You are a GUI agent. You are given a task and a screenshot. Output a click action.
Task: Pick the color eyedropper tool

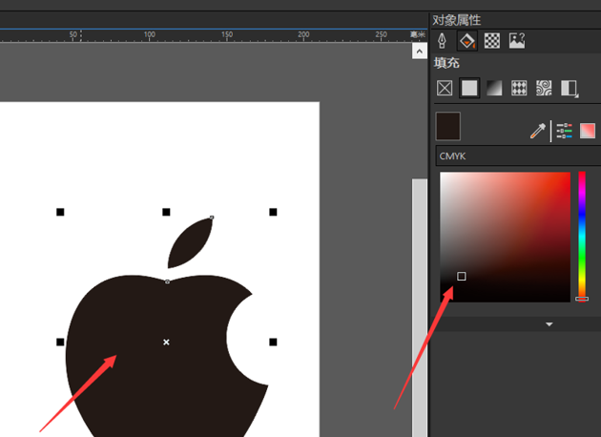click(538, 131)
